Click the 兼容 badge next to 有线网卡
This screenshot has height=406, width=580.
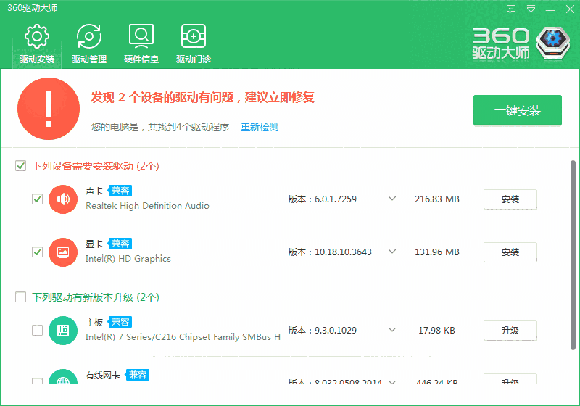(x=138, y=375)
